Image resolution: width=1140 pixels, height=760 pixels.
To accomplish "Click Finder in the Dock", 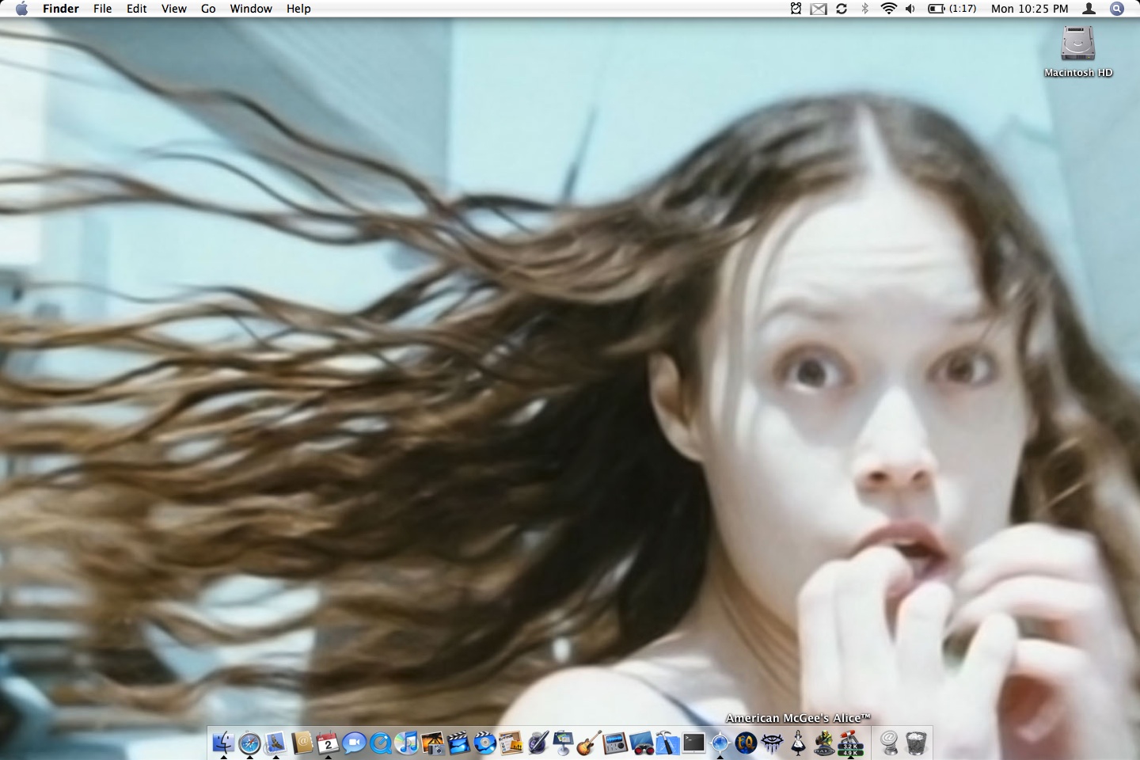I will (224, 743).
